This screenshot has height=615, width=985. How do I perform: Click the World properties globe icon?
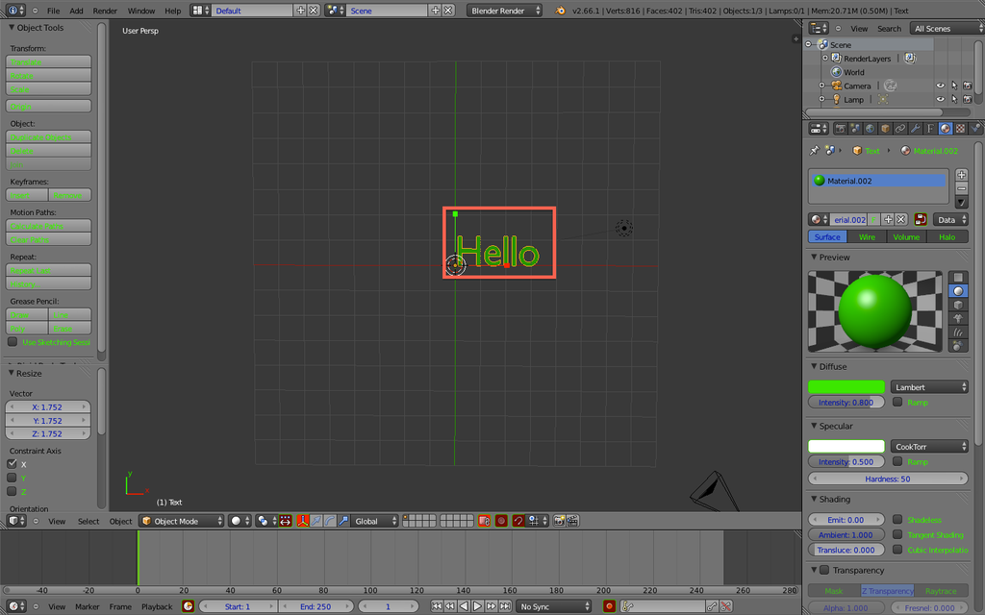(x=871, y=128)
